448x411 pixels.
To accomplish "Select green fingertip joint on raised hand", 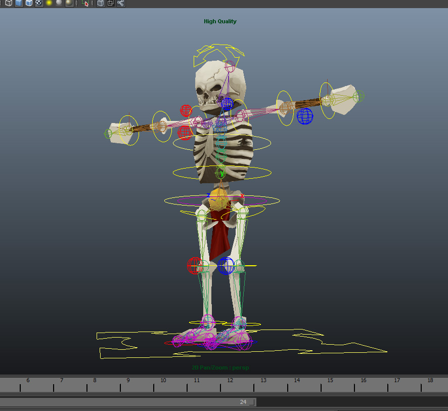I will click(359, 96).
